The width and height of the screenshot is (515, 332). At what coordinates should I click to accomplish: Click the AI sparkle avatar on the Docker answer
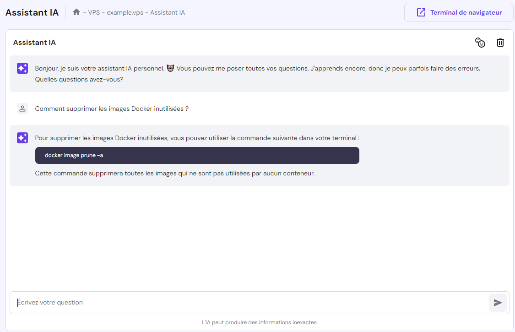(22, 137)
